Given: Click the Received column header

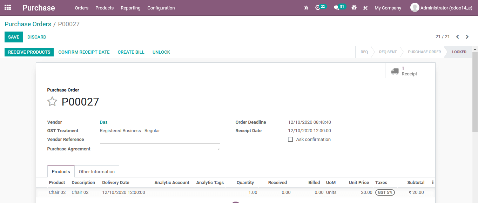Looking at the screenshot, I should 277,183.
